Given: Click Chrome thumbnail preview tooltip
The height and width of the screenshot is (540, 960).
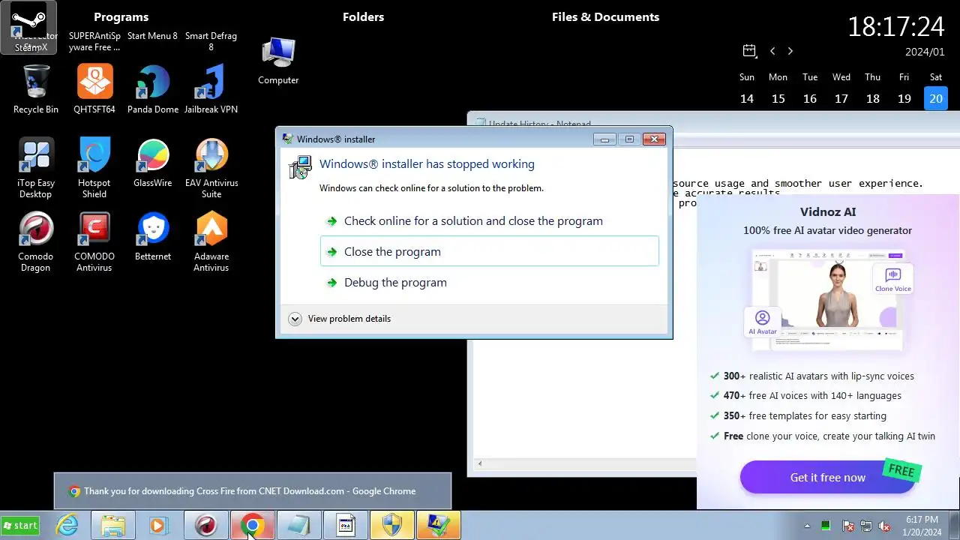Looking at the screenshot, I should 253,491.
